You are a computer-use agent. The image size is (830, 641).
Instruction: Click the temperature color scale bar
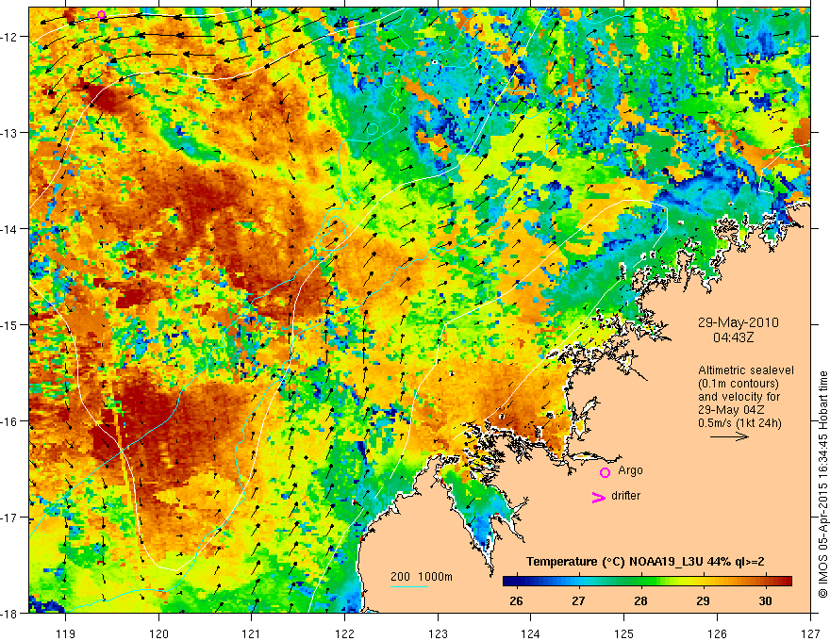pyautogui.click(x=647, y=582)
